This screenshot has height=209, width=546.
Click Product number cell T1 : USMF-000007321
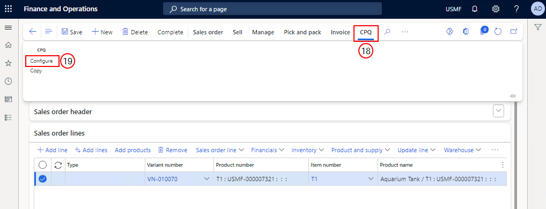click(x=261, y=179)
